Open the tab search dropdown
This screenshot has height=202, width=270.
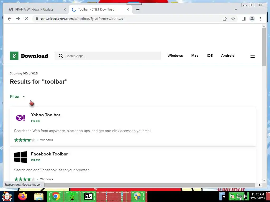point(236,9)
